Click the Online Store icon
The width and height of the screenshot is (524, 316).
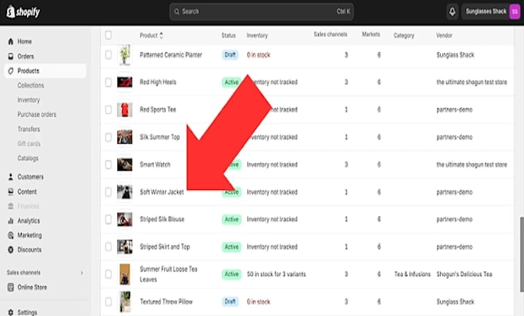(x=11, y=287)
